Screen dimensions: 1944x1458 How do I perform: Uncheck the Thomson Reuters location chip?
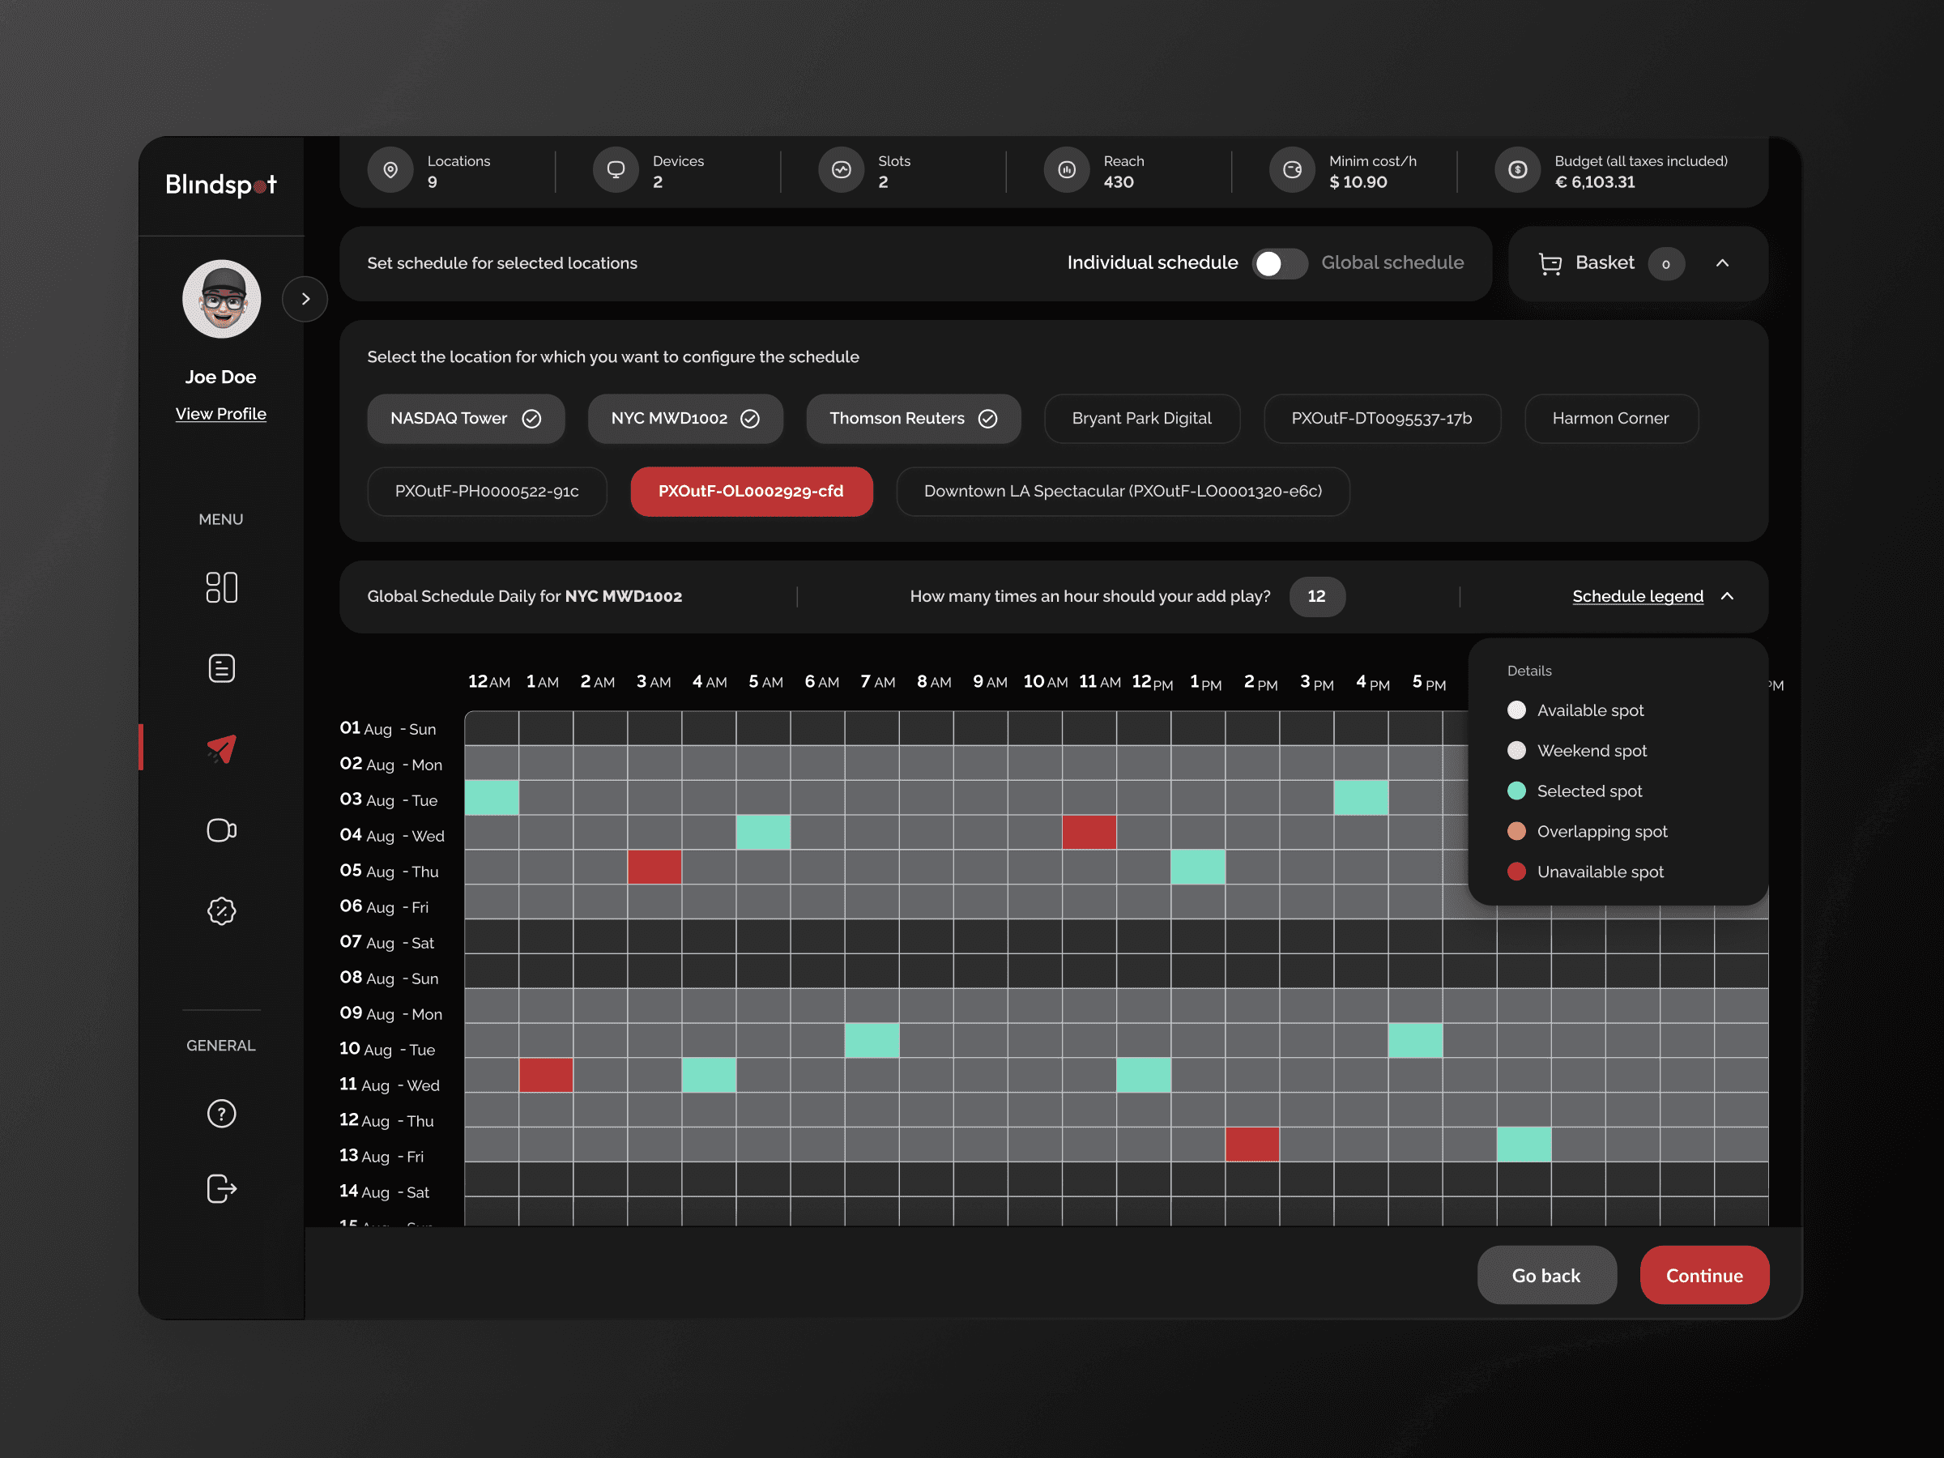click(912, 418)
